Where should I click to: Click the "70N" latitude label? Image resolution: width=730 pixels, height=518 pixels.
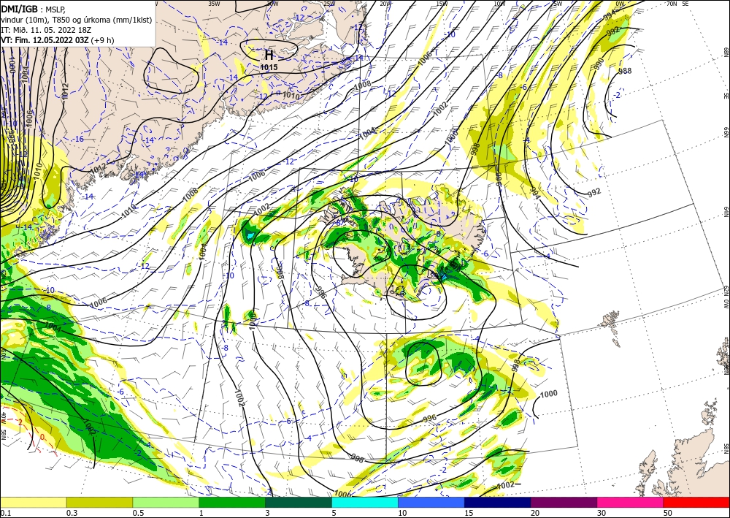coord(672,4)
